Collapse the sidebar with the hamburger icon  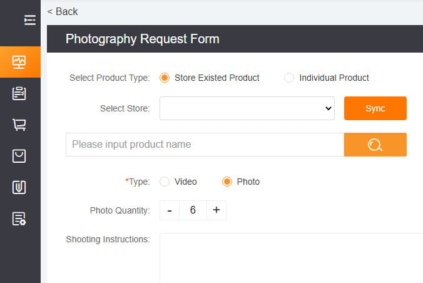click(x=29, y=20)
